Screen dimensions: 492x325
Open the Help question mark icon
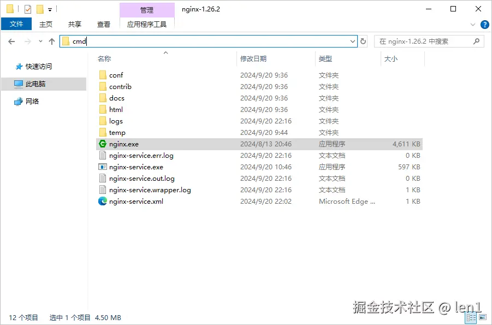[485, 25]
